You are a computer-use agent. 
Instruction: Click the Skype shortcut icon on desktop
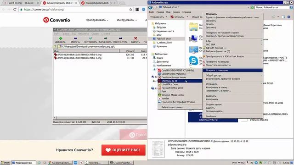[193, 60]
